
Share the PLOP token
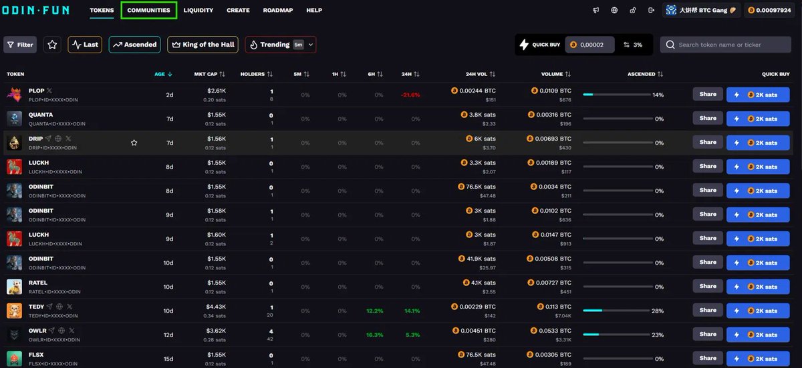[708, 95]
